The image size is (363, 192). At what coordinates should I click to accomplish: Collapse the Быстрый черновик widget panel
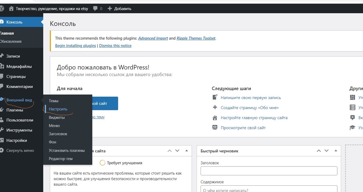[336, 151]
